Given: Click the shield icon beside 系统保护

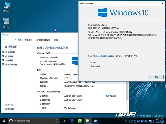Looking at the screenshot, I should click(x=3, y=60).
